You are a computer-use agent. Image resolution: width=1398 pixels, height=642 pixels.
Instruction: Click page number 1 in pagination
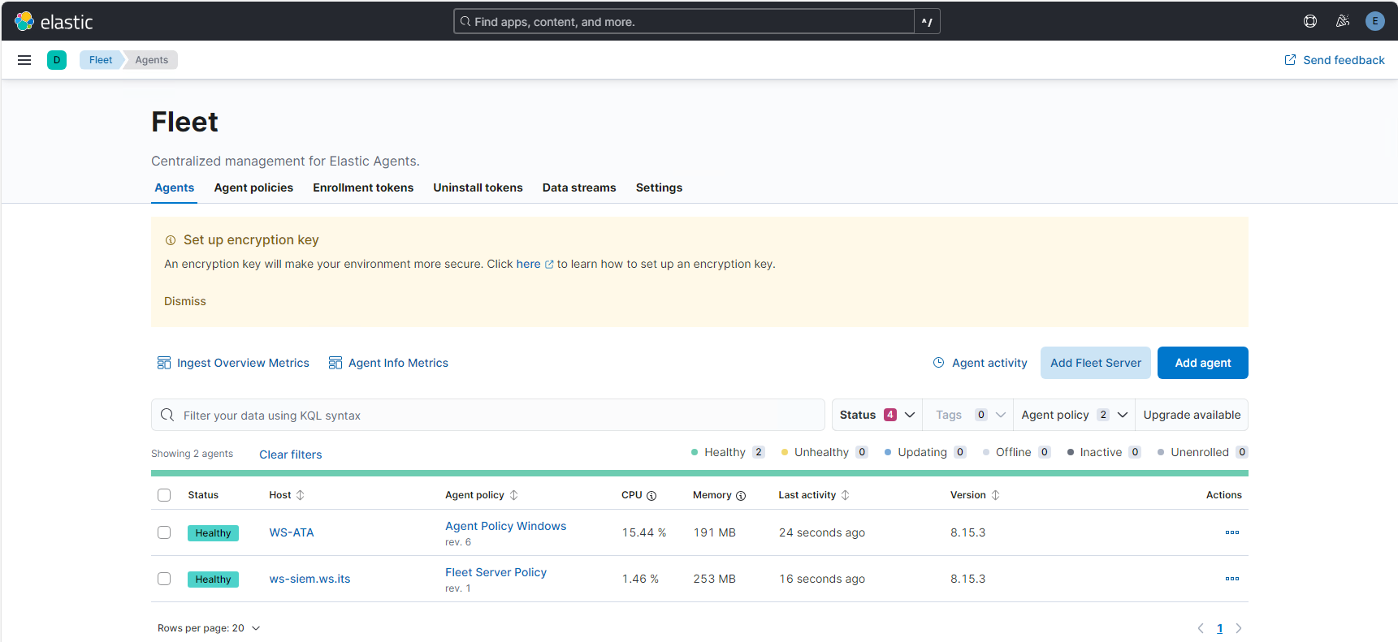click(x=1219, y=628)
